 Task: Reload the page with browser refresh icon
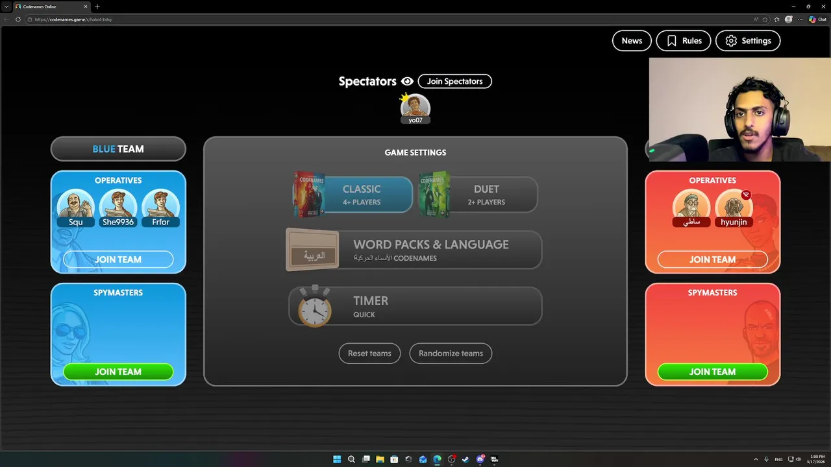18,19
